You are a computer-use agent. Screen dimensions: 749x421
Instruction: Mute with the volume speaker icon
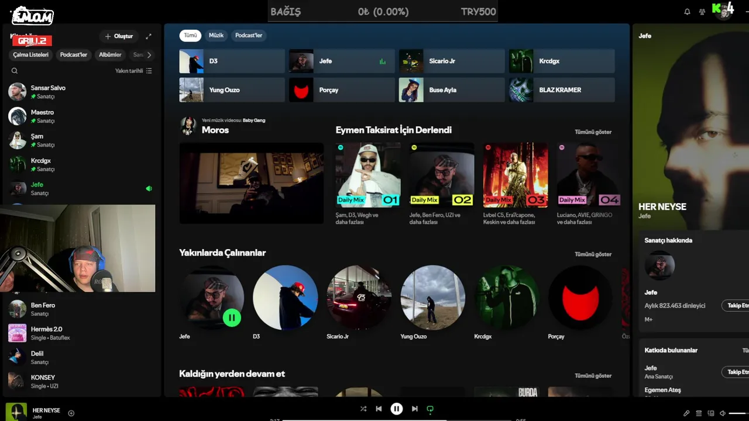click(723, 413)
